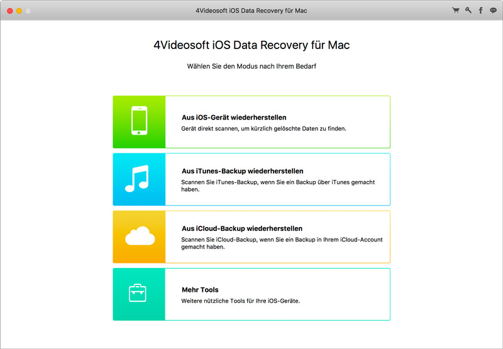Click the "4Videosoft iOS Data Recovery" heading
This screenshot has width=503, height=349.
[x=251, y=45]
